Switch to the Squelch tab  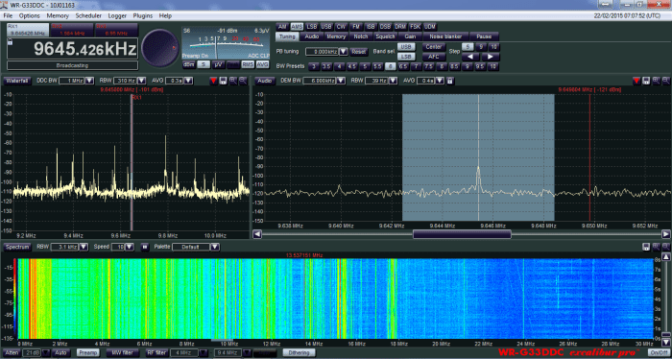385,36
